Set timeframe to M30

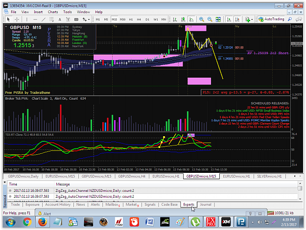click(122, 20)
